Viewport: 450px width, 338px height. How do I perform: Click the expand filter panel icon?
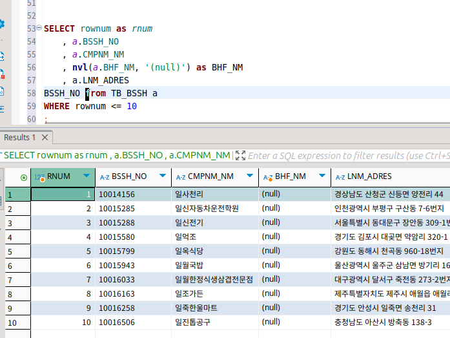pyautogui.click(x=240, y=155)
